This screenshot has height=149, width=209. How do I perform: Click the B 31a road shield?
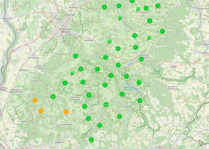coord(44,12)
